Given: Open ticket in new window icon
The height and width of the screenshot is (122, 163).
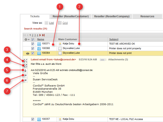Looking at the screenshot, I should click(x=25, y=66).
